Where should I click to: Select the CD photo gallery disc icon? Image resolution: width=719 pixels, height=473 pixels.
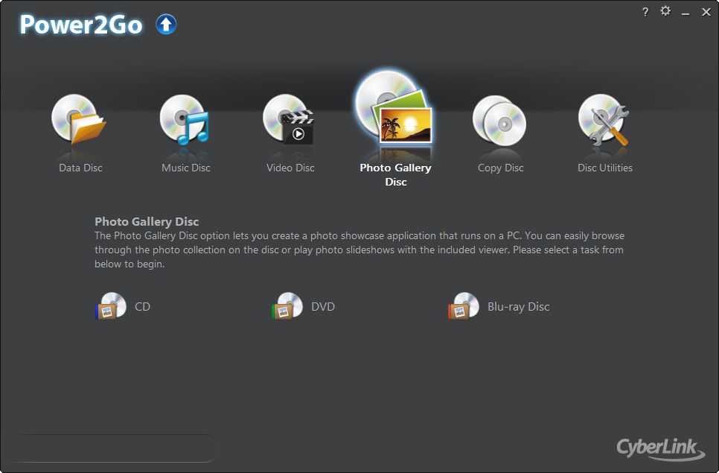[x=111, y=306]
